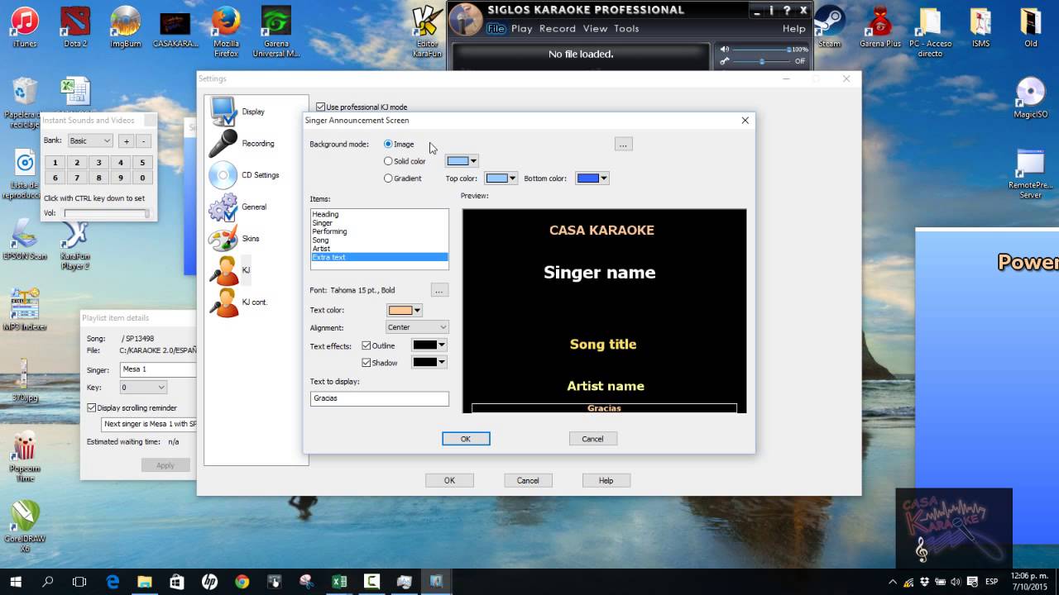Select the ImgBurn desktop icon
1059x595 pixels.
(x=126, y=27)
